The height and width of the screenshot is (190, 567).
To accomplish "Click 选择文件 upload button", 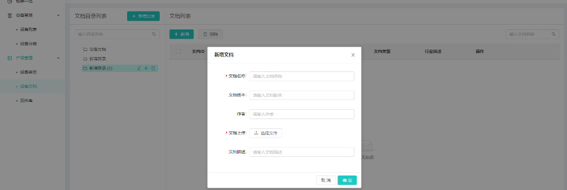I will [266, 133].
